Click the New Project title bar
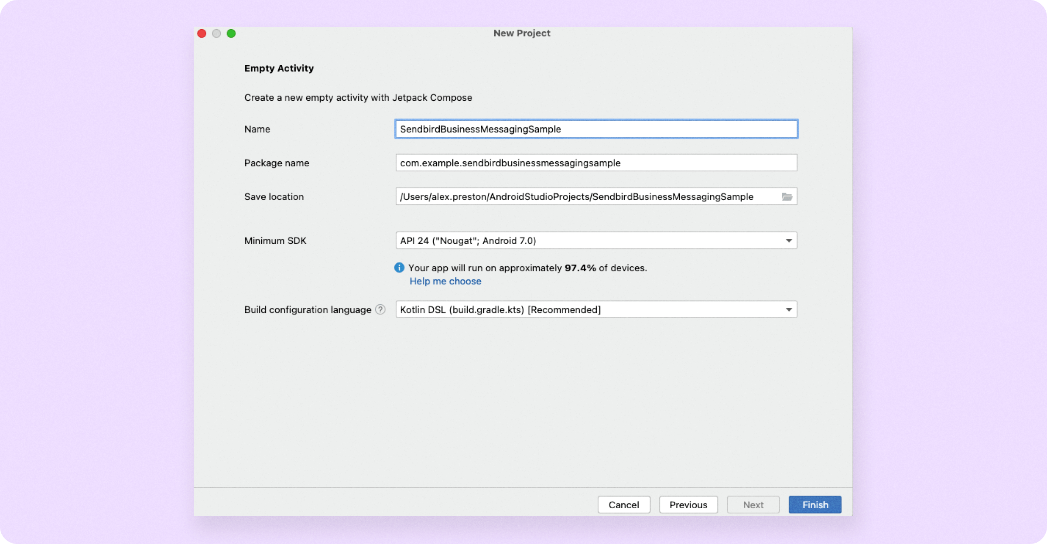Image resolution: width=1047 pixels, height=544 pixels. [522, 33]
